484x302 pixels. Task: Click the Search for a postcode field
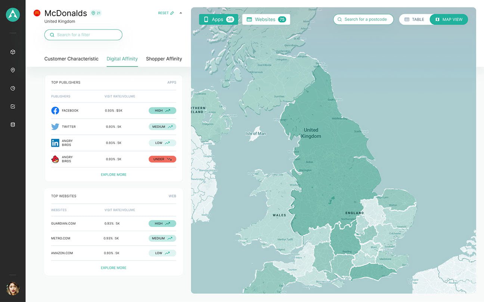pyautogui.click(x=363, y=19)
